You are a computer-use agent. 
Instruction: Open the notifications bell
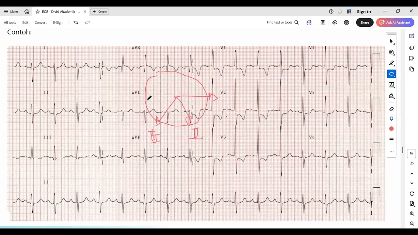tap(340, 11)
